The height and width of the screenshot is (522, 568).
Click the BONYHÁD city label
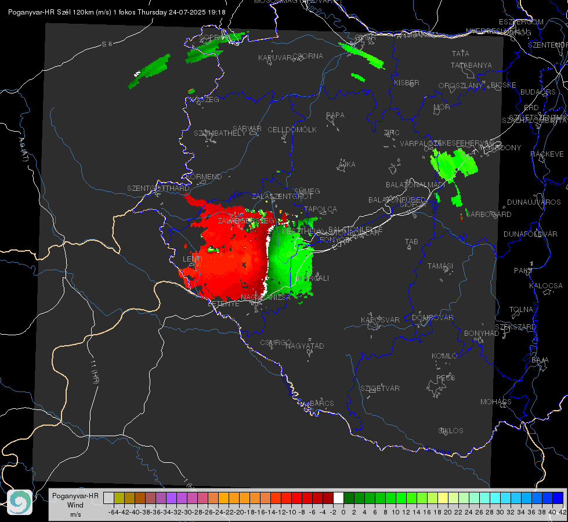click(x=482, y=333)
